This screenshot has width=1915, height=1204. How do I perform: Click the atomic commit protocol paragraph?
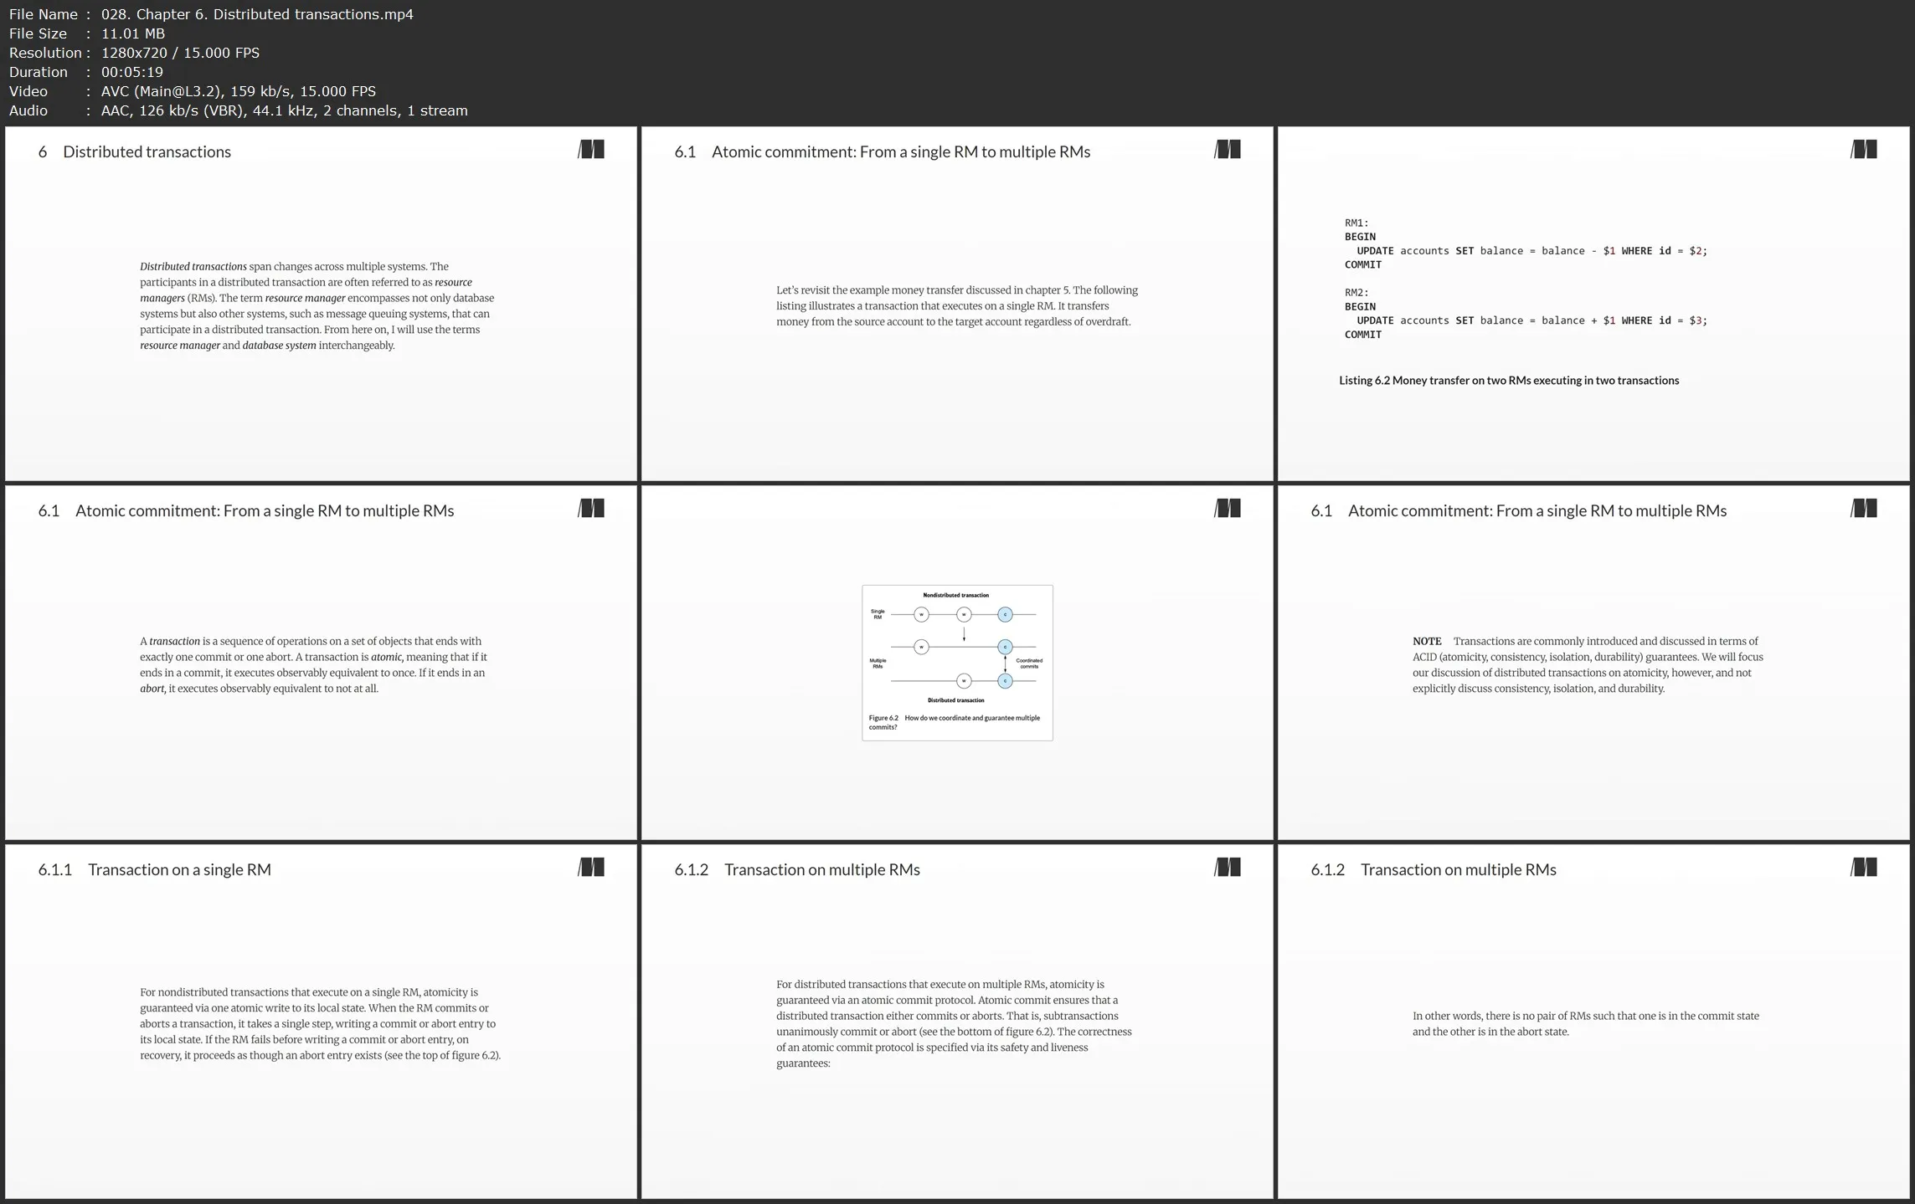[x=954, y=1023]
